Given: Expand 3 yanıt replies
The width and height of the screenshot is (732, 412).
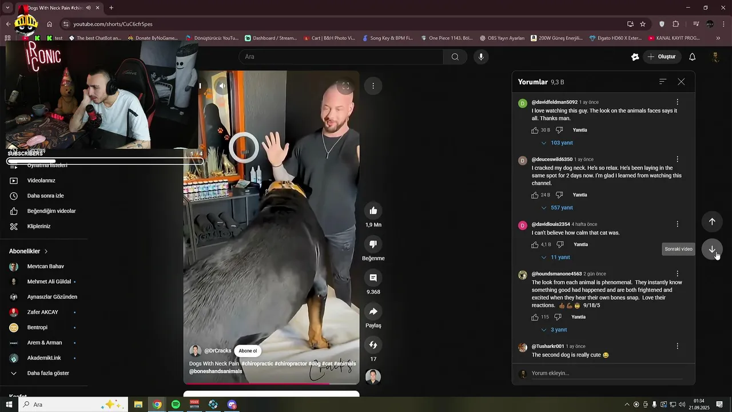Looking at the screenshot, I should (554, 330).
